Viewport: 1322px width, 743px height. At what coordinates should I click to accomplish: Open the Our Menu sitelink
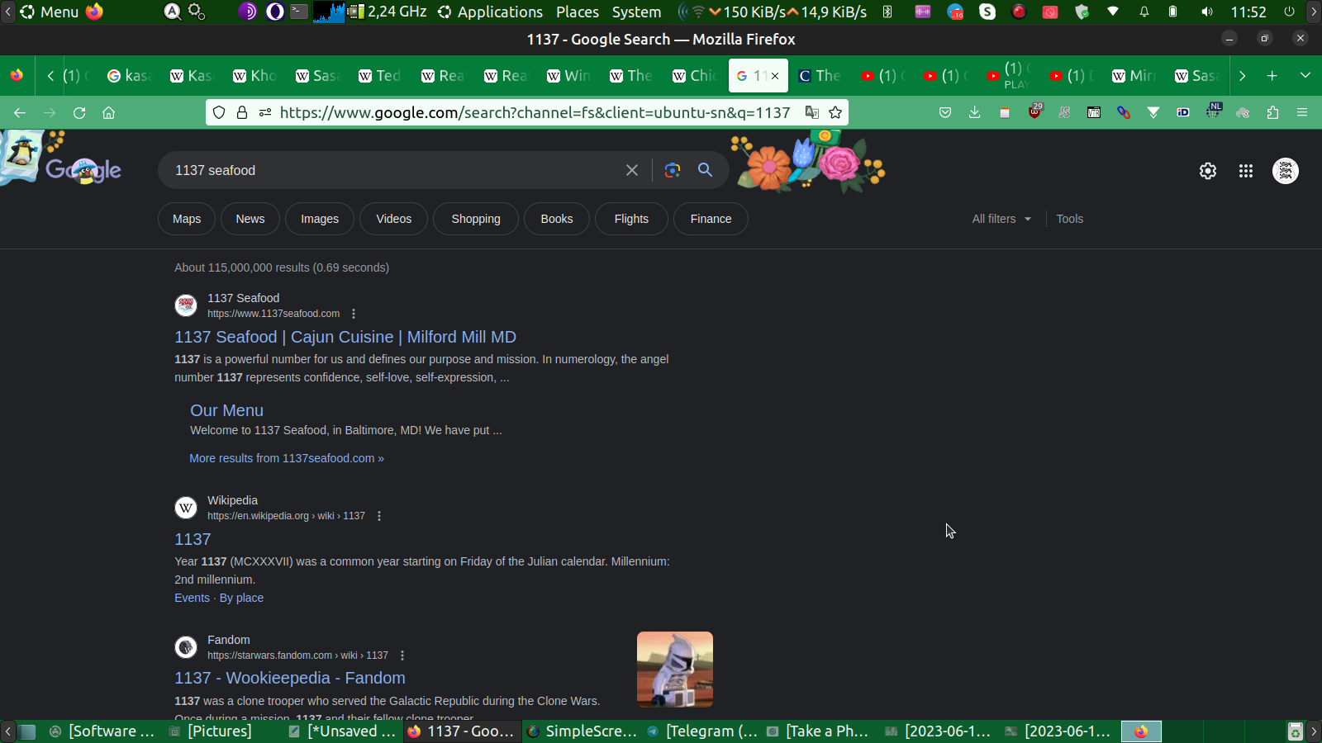click(x=227, y=410)
